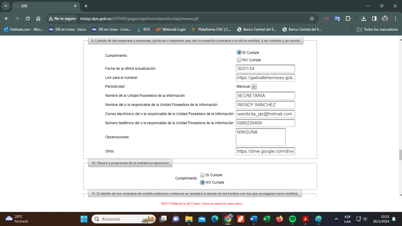
Task: Toggle the browser side panel icon
Action: pyautogui.click(x=374, y=19)
